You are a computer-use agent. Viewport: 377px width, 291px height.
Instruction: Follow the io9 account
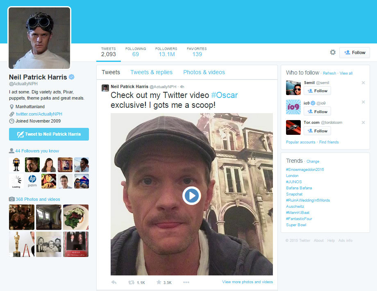click(x=317, y=111)
